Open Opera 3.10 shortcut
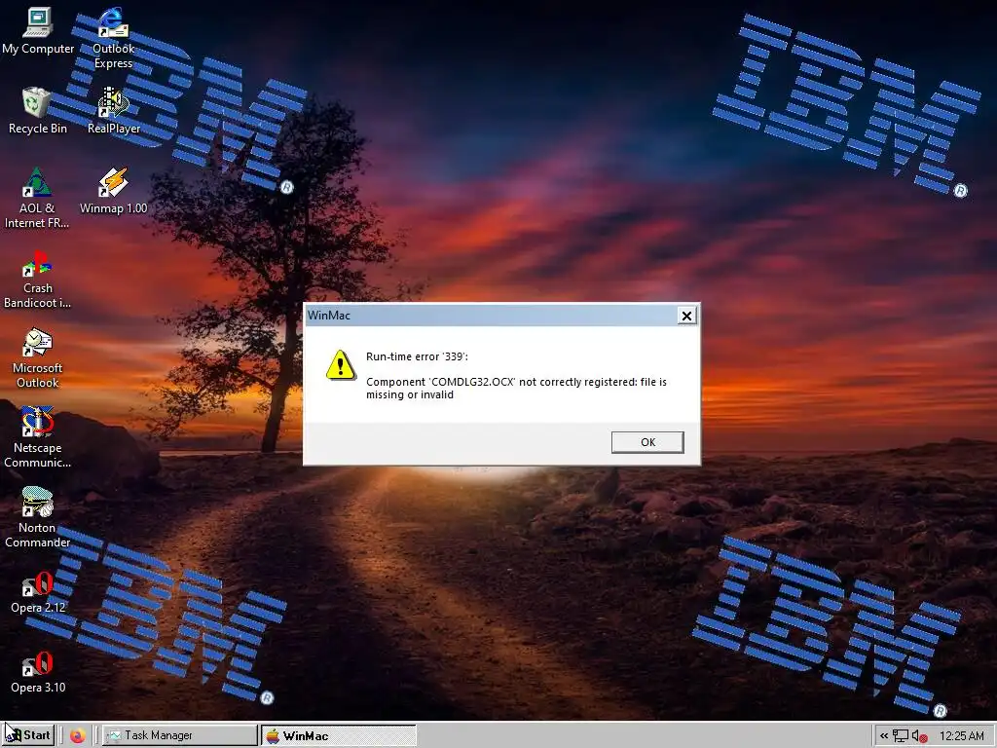Viewport: 997px width, 748px height. point(38,672)
